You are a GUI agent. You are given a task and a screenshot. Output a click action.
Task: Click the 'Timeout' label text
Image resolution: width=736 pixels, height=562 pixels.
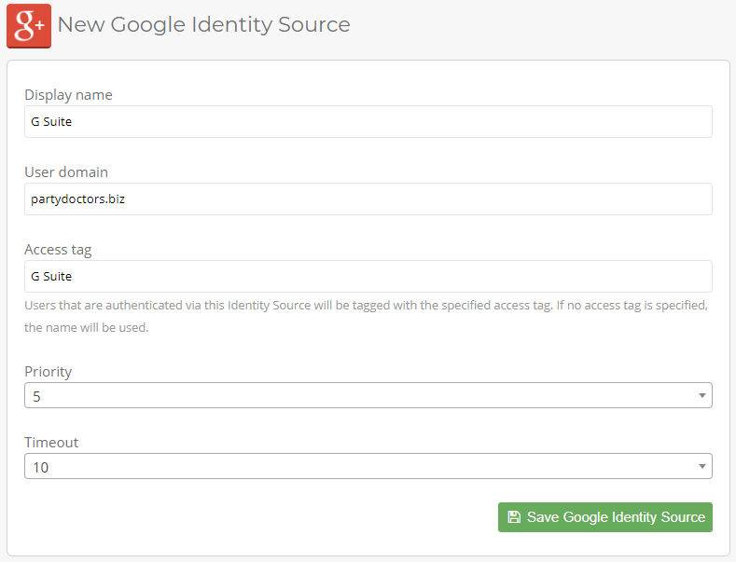point(51,443)
